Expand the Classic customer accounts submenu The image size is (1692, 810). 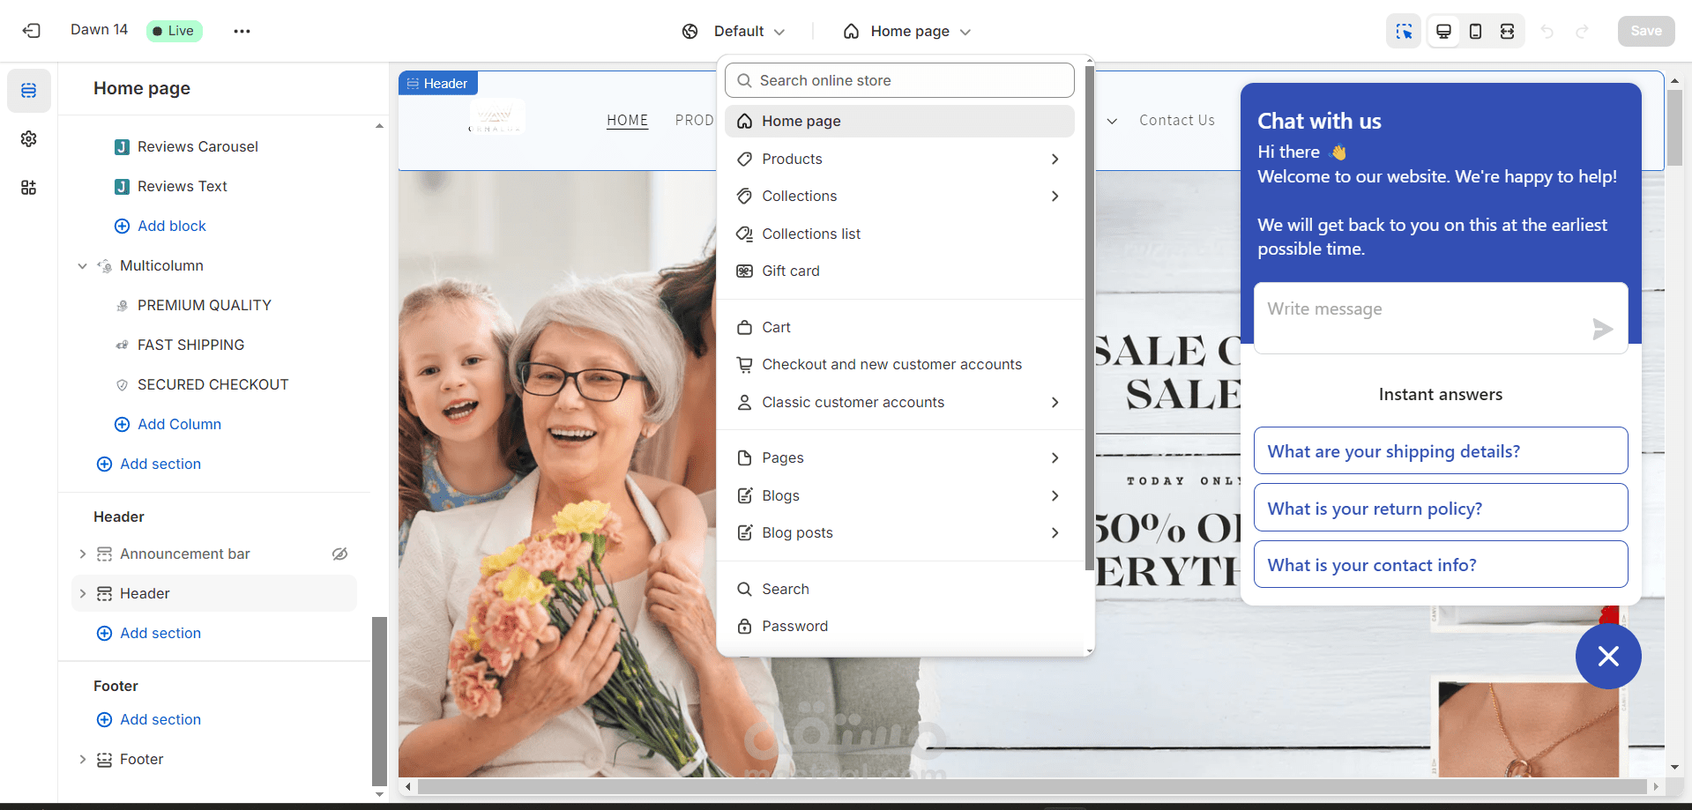(1055, 402)
